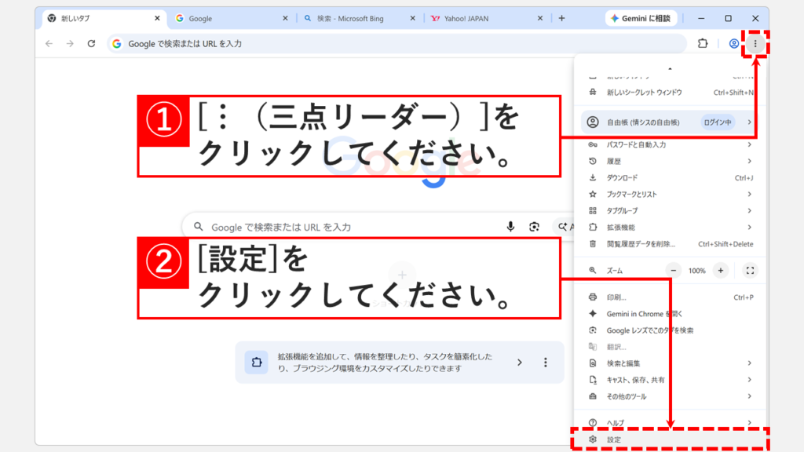Click the ログイン中 badge
The width and height of the screenshot is (804, 452).
click(x=718, y=122)
